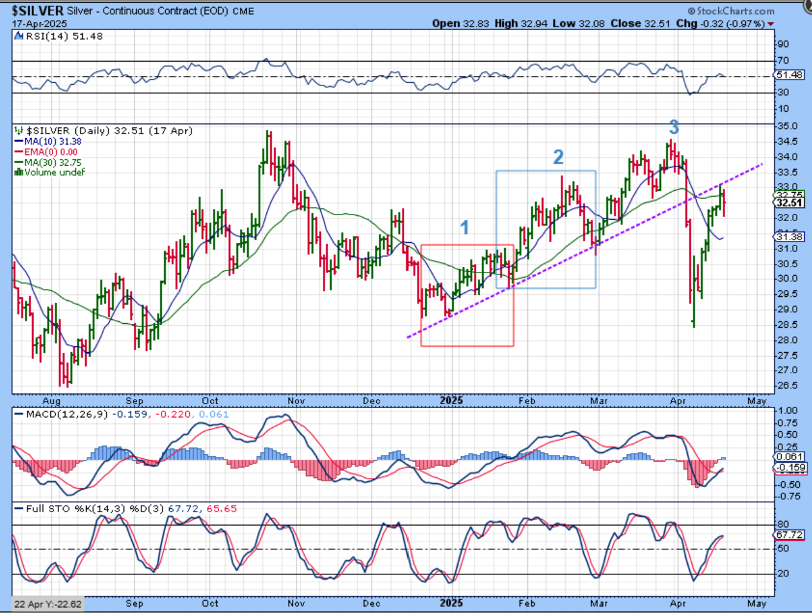Click the RSI(14) 51.48 legend text
This screenshot has width=812, height=613.
(64, 37)
